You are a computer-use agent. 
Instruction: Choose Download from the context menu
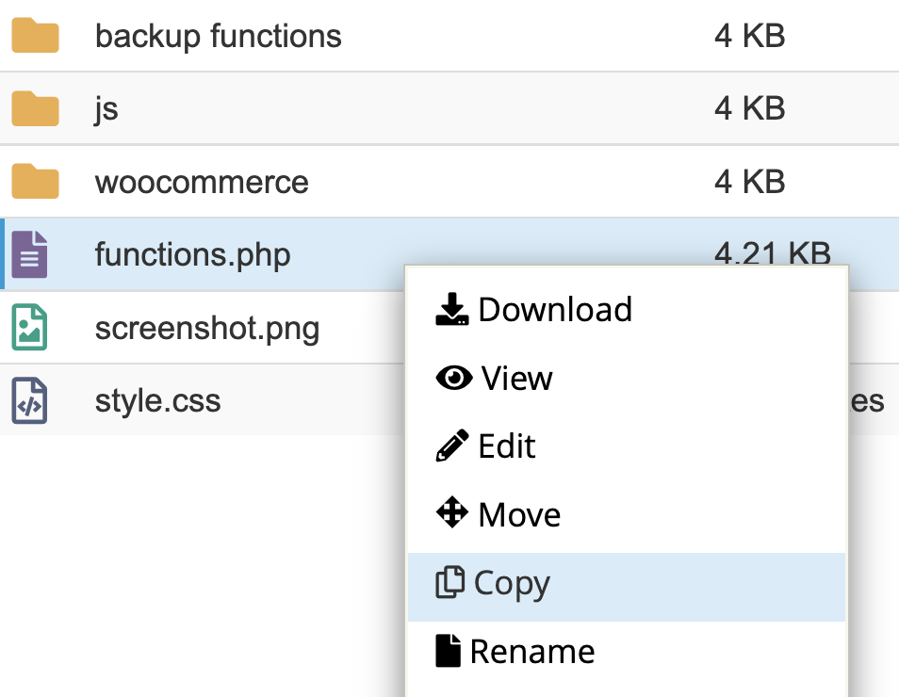[627, 310]
